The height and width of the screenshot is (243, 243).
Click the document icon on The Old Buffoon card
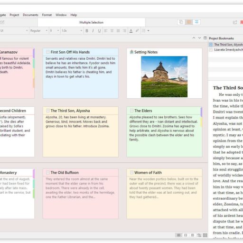tap(47, 172)
